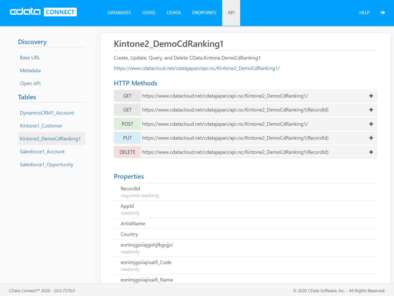
Task: Click the 'required readonly' label under RecordId
Action: click(140, 195)
